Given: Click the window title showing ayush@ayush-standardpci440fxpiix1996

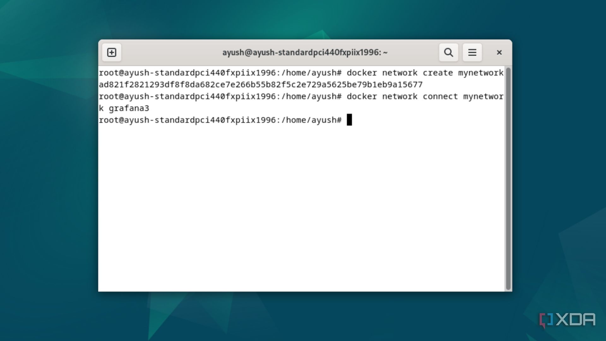Looking at the screenshot, I should tap(305, 52).
